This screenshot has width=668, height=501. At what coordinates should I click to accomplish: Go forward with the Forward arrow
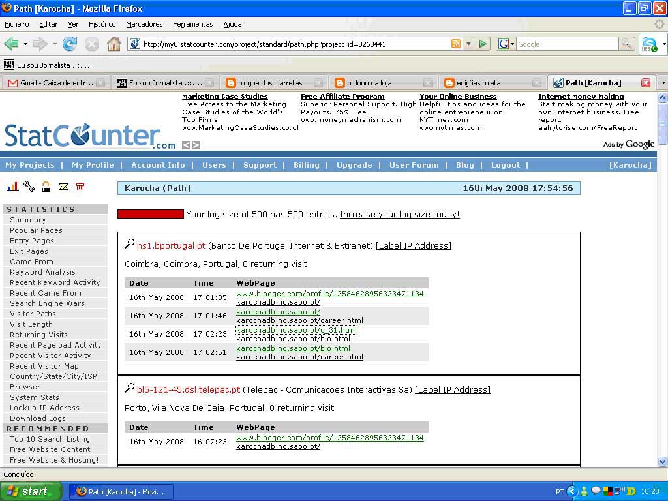coord(40,44)
